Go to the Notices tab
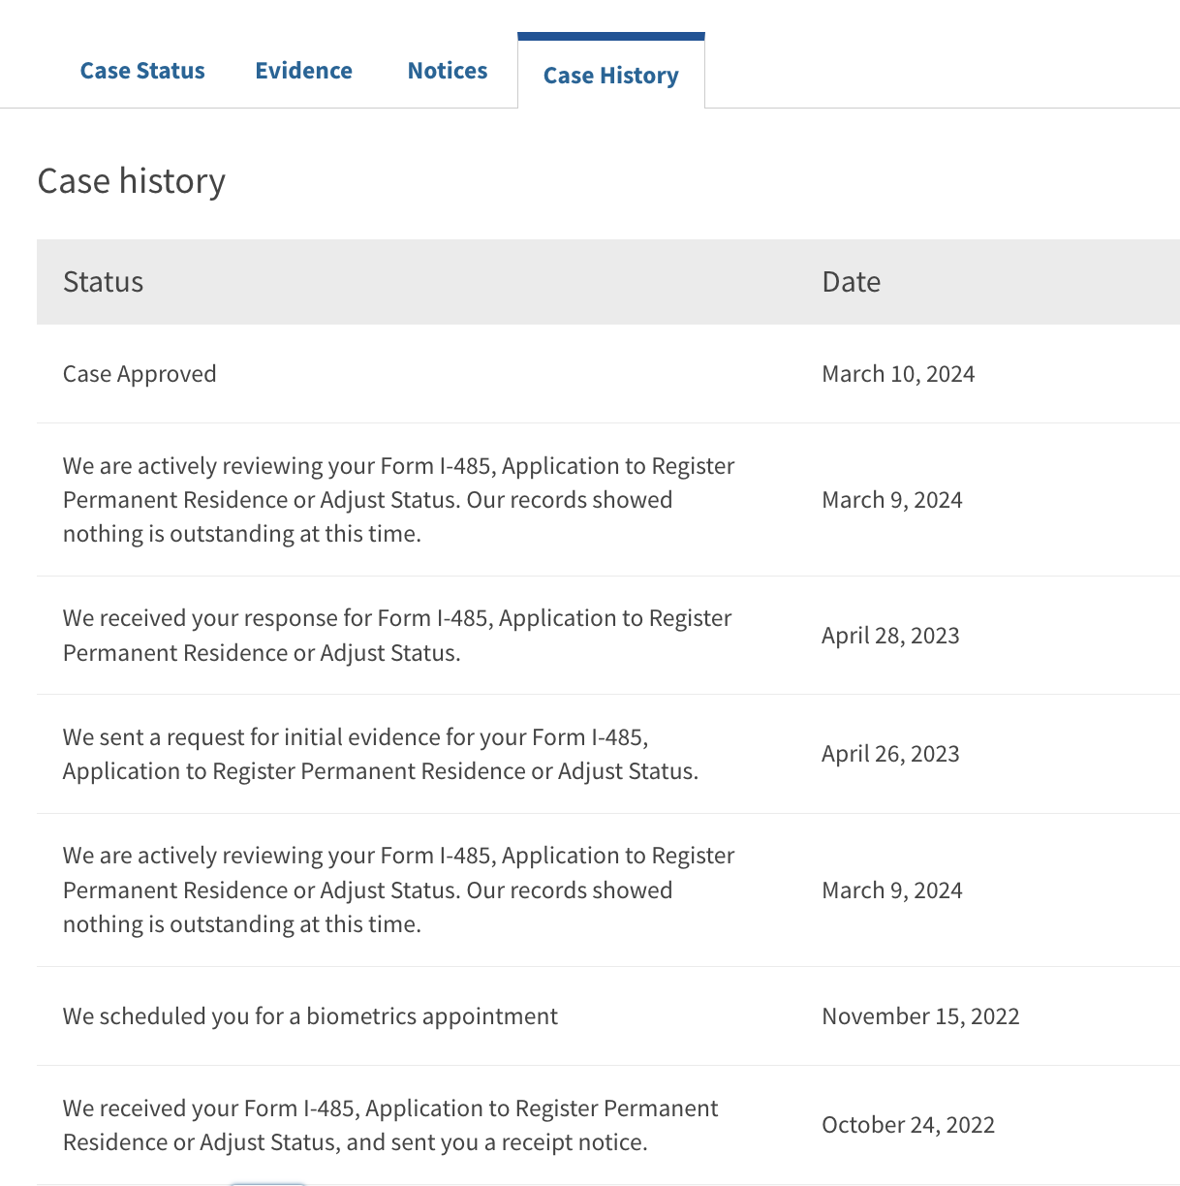Image resolution: width=1180 pixels, height=1186 pixels. 448,71
